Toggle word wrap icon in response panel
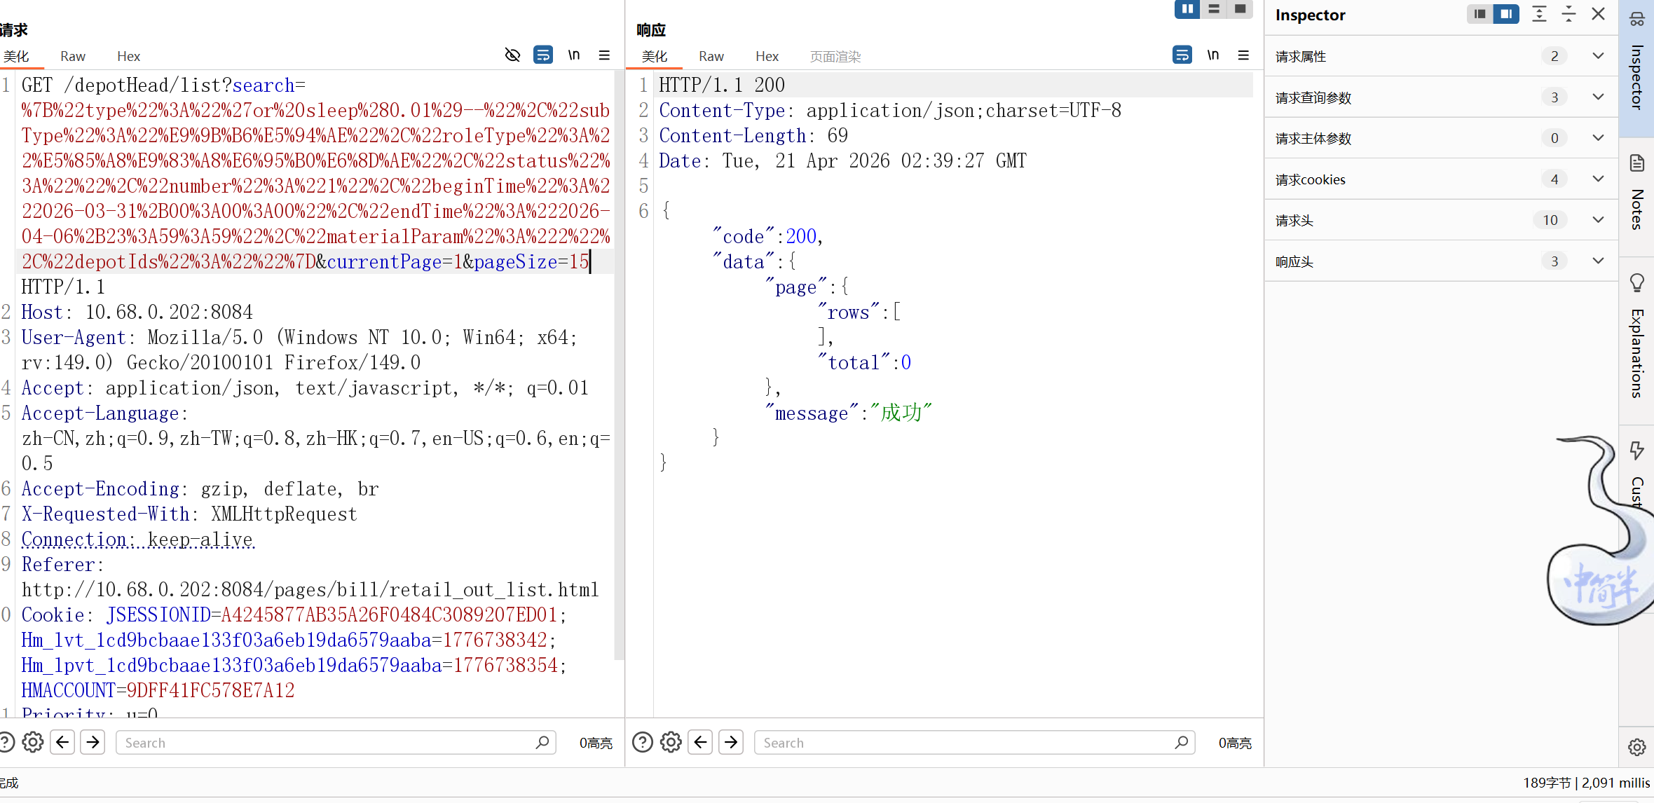This screenshot has height=803, width=1654. pos(1182,55)
